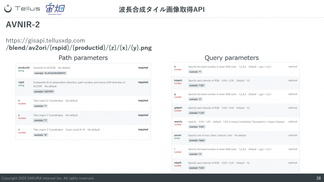Click the g query parameter name
The width and height of the screenshot is (324, 182).
(175, 94)
